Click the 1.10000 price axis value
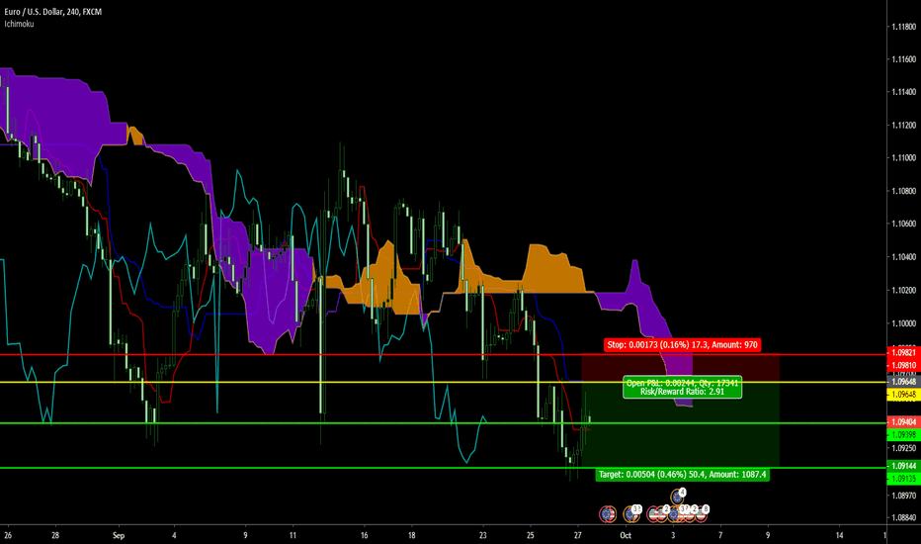 point(903,322)
